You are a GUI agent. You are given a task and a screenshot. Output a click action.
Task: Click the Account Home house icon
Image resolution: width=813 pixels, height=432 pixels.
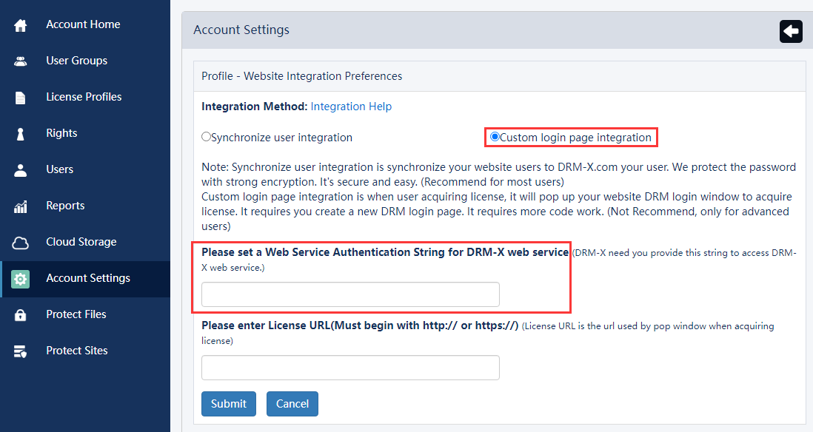click(20, 24)
